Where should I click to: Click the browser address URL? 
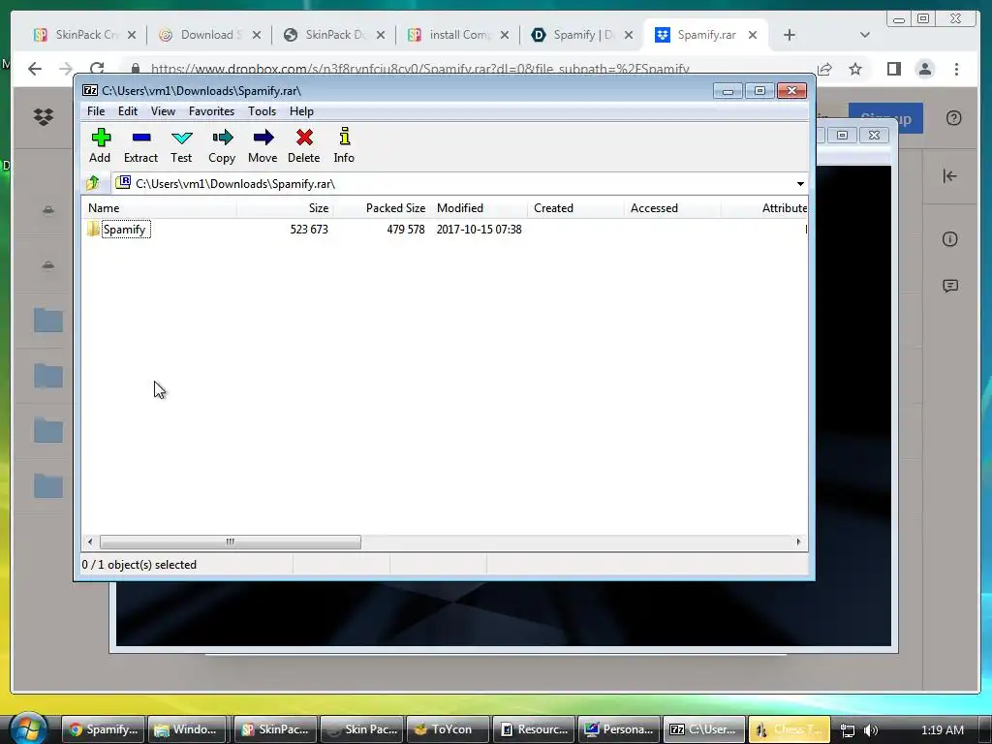[x=420, y=69]
